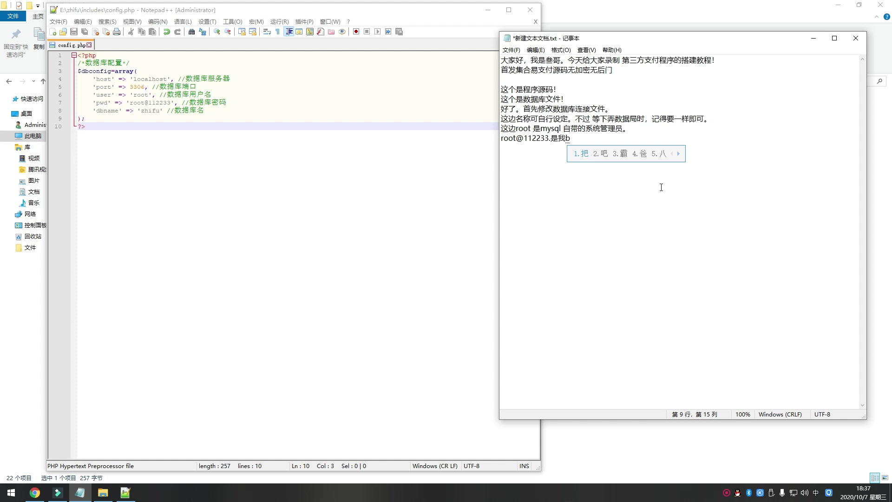This screenshot has height=502, width=892.
Task: Click Explorer search box magnifier
Action: click(x=879, y=81)
